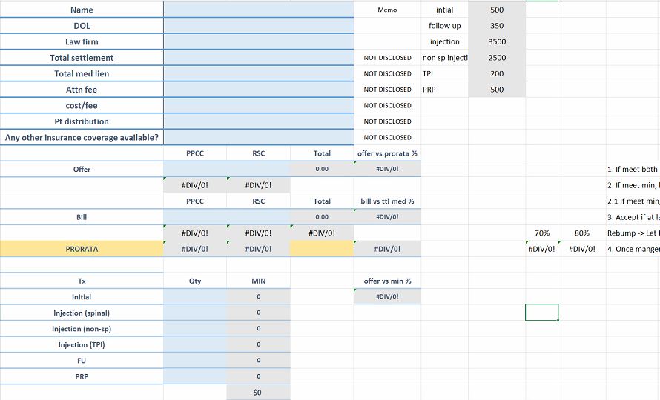
Task: Select the Injection (spinal) Qty cell
Action: (195, 313)
